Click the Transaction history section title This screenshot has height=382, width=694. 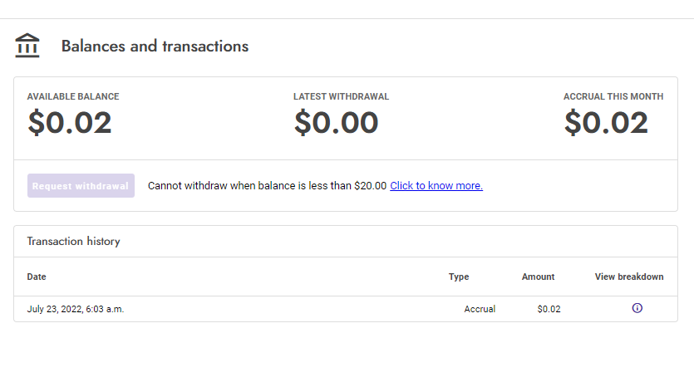pyautogui.click(x=74, y=242)
